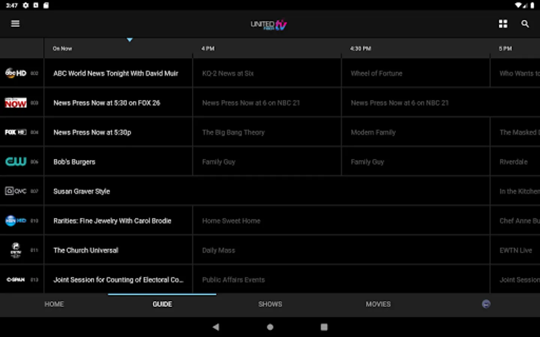Open News Press Now at 6 at 4:30 PM
Screen dimensions: 540x337
pyautogui.click(x=441, y=103)
